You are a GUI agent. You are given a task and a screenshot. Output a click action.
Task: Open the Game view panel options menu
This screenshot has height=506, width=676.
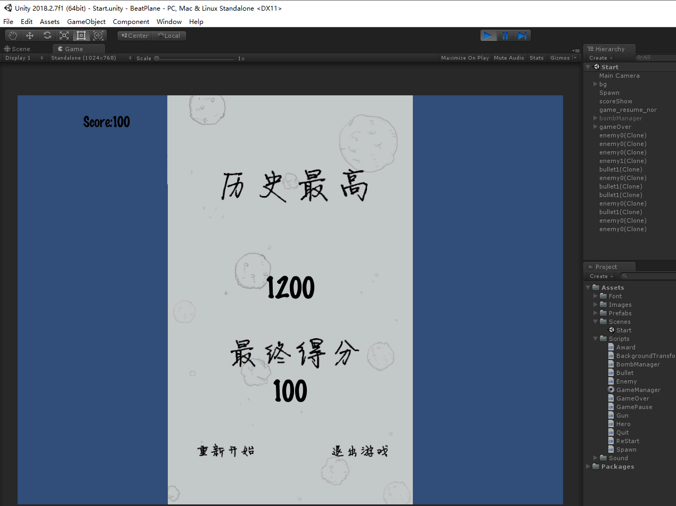click(x=575, y=50)
